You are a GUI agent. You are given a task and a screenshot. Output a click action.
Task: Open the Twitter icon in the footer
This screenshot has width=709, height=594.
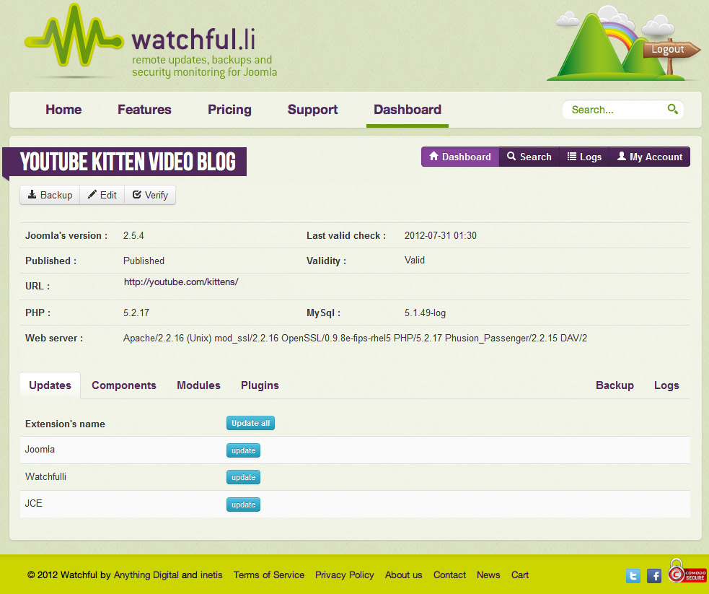[633, 575]
